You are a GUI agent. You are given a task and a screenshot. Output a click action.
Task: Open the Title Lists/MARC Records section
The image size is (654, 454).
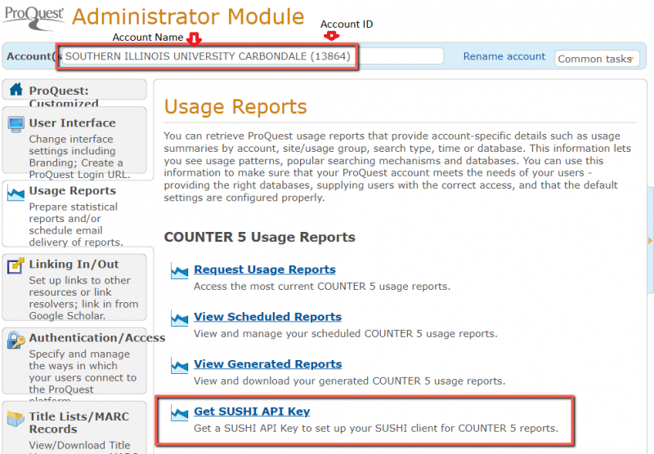click(74, 428)
